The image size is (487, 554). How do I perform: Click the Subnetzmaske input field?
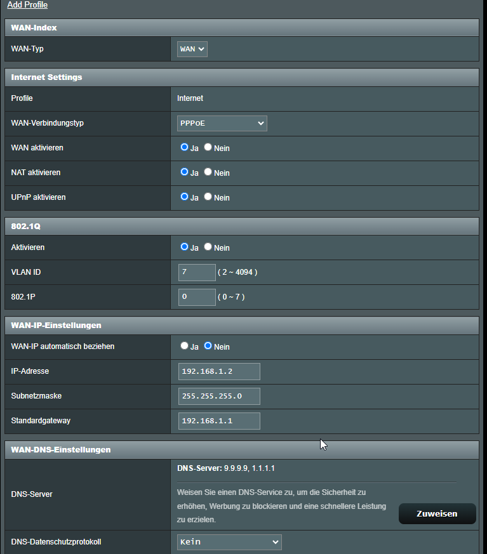(219, 396)
